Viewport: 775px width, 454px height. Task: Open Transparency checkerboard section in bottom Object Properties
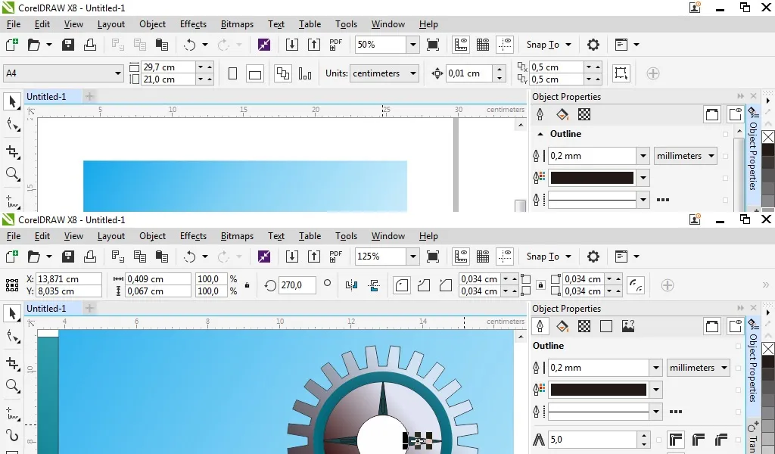click(584, 327)
